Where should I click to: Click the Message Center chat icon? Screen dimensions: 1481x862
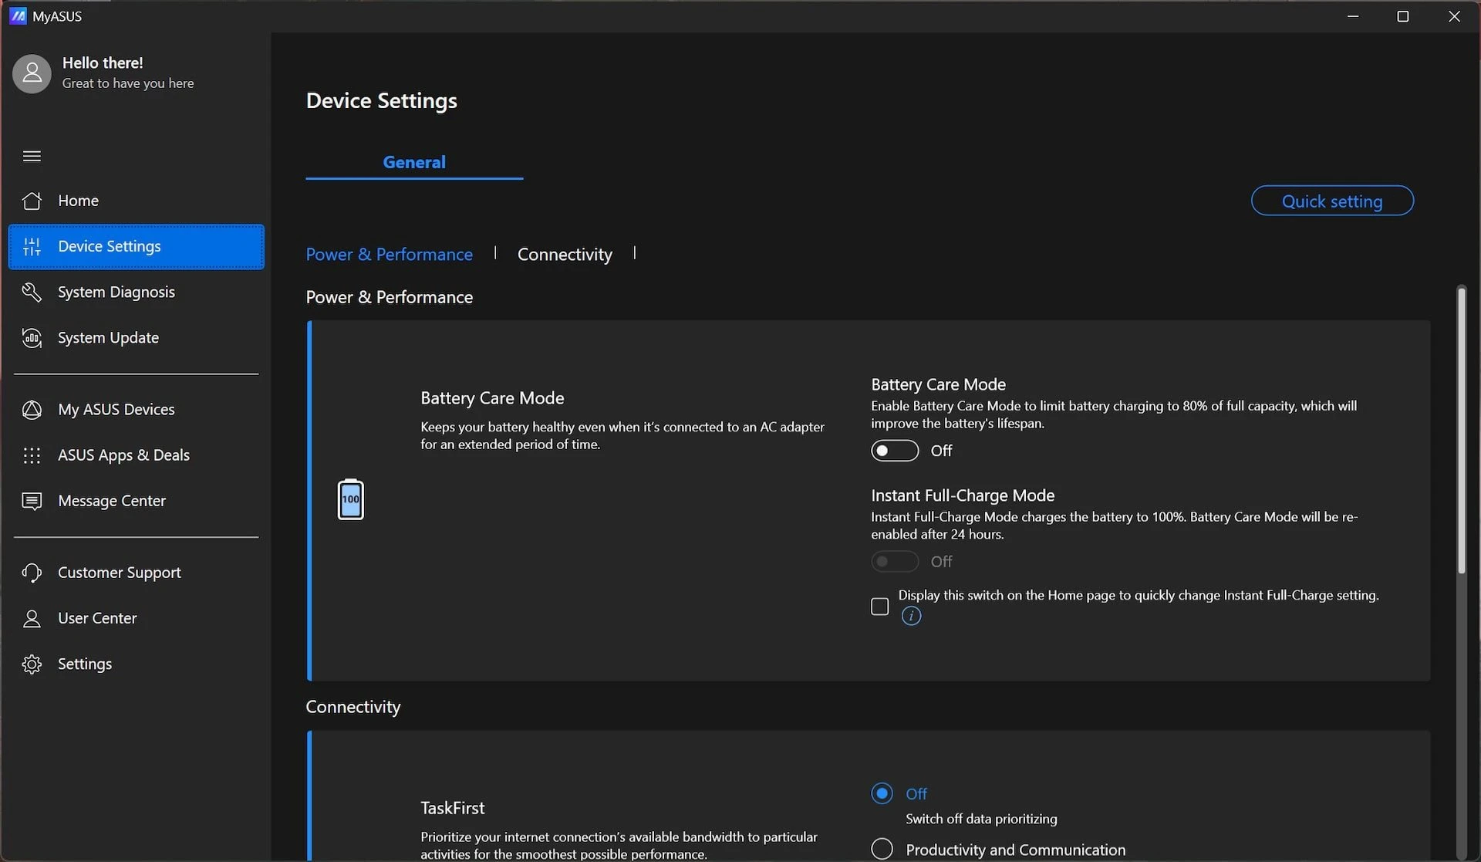32,501
